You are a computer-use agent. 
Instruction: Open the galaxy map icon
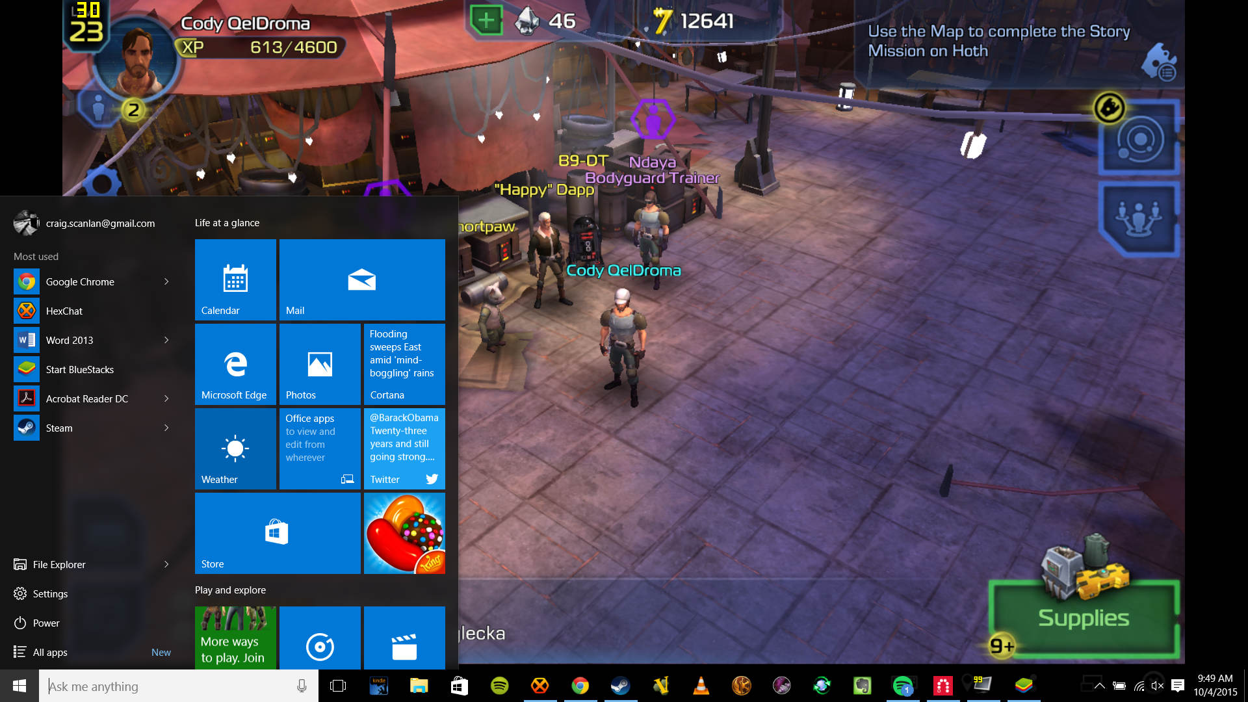point(1139,139)
